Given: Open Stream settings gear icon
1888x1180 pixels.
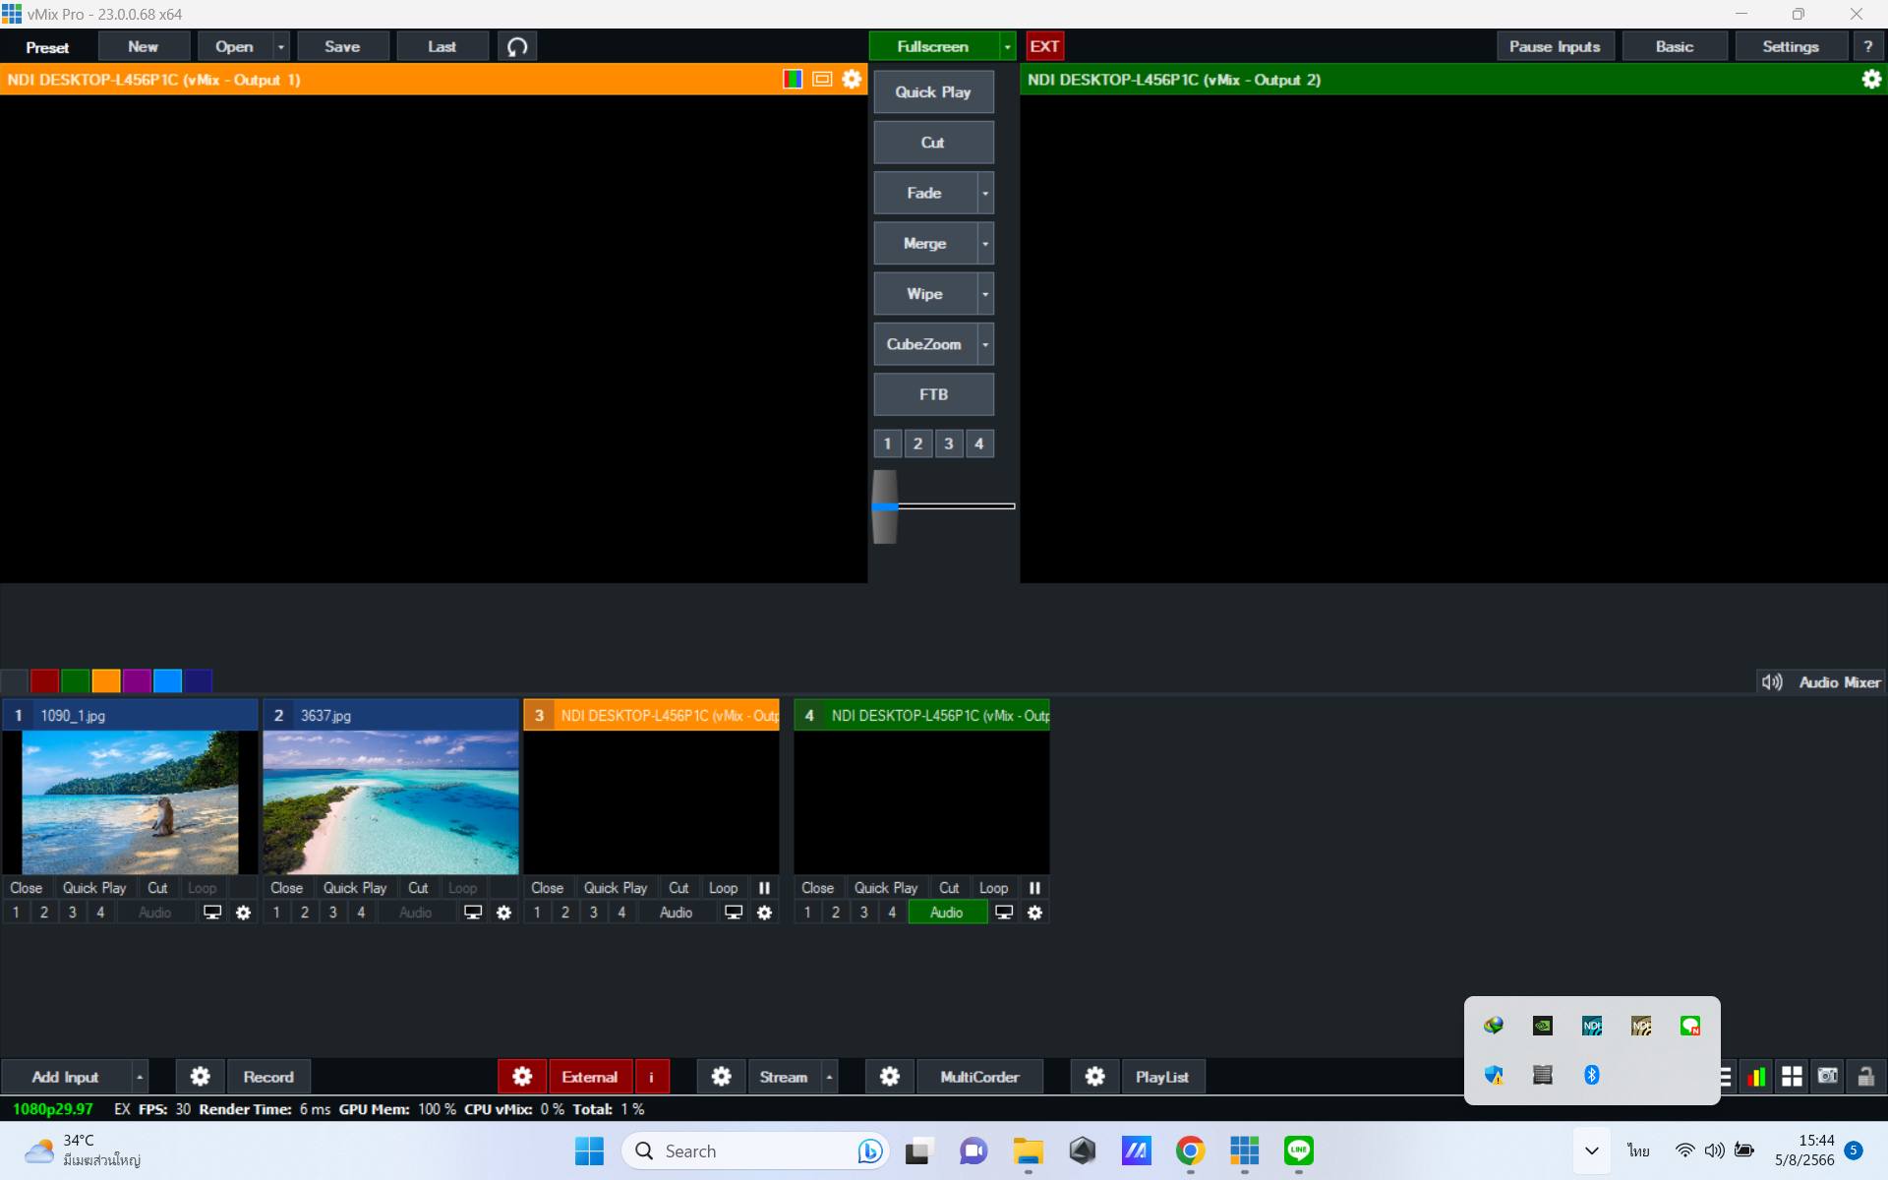Looking at the screenshot, I should coord(721,1077).
